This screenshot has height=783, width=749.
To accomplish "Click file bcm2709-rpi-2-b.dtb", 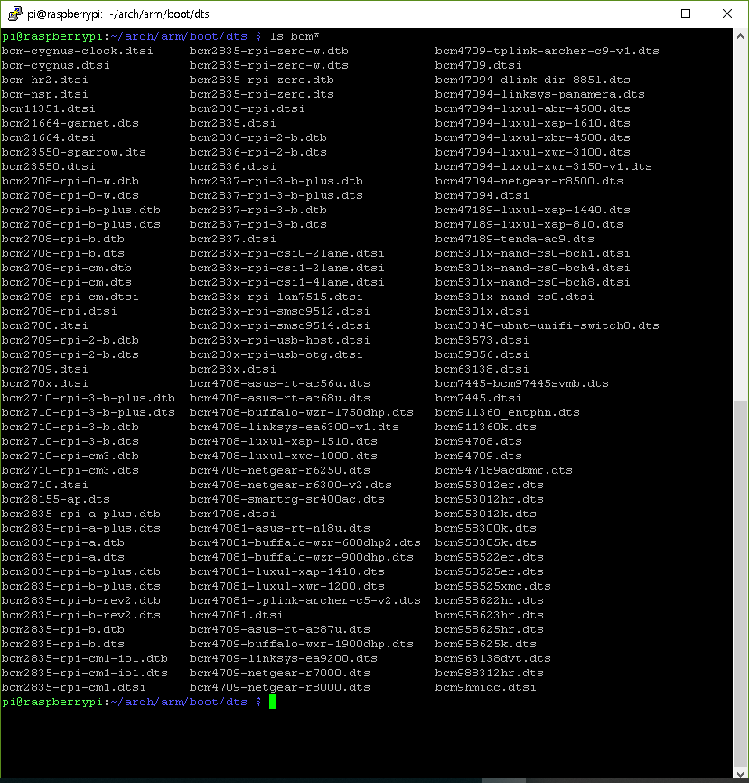I will (x=70, y=341).
